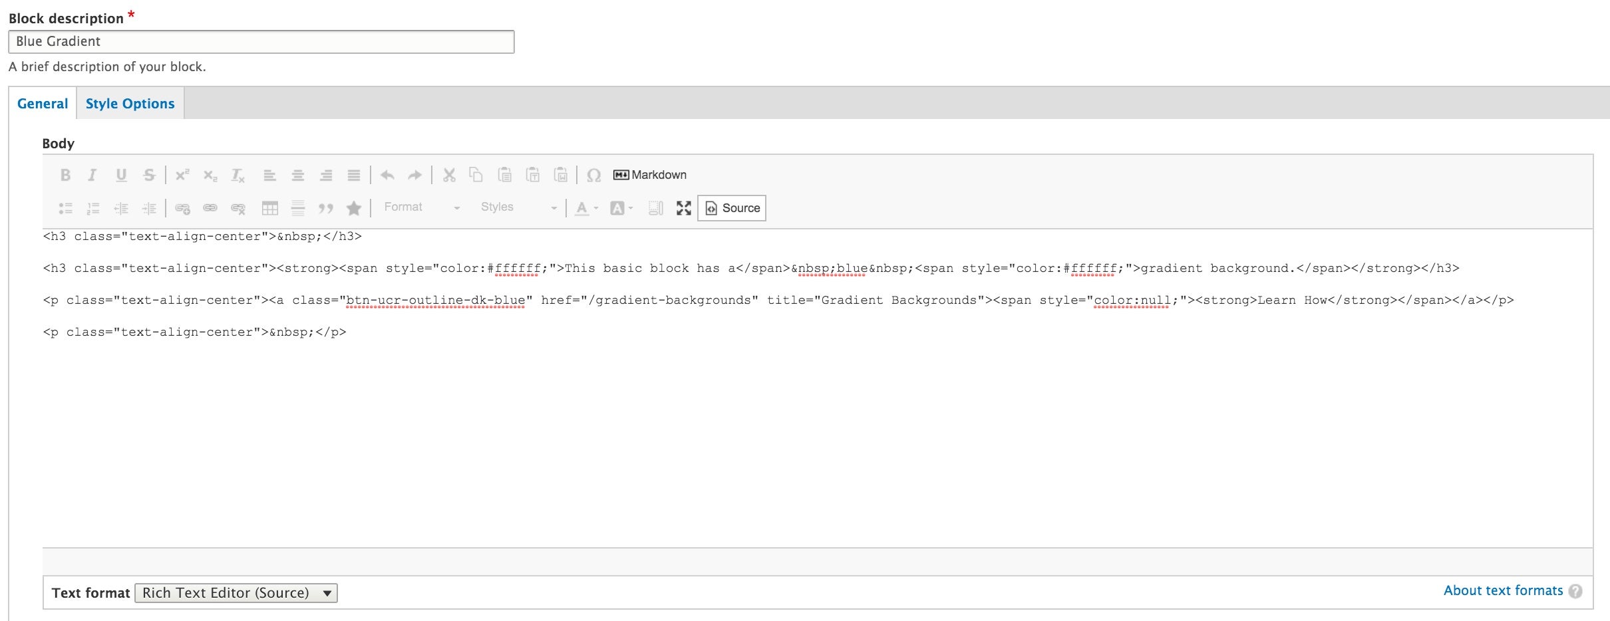
Task: Open the Text format selector
Action: 236,592
